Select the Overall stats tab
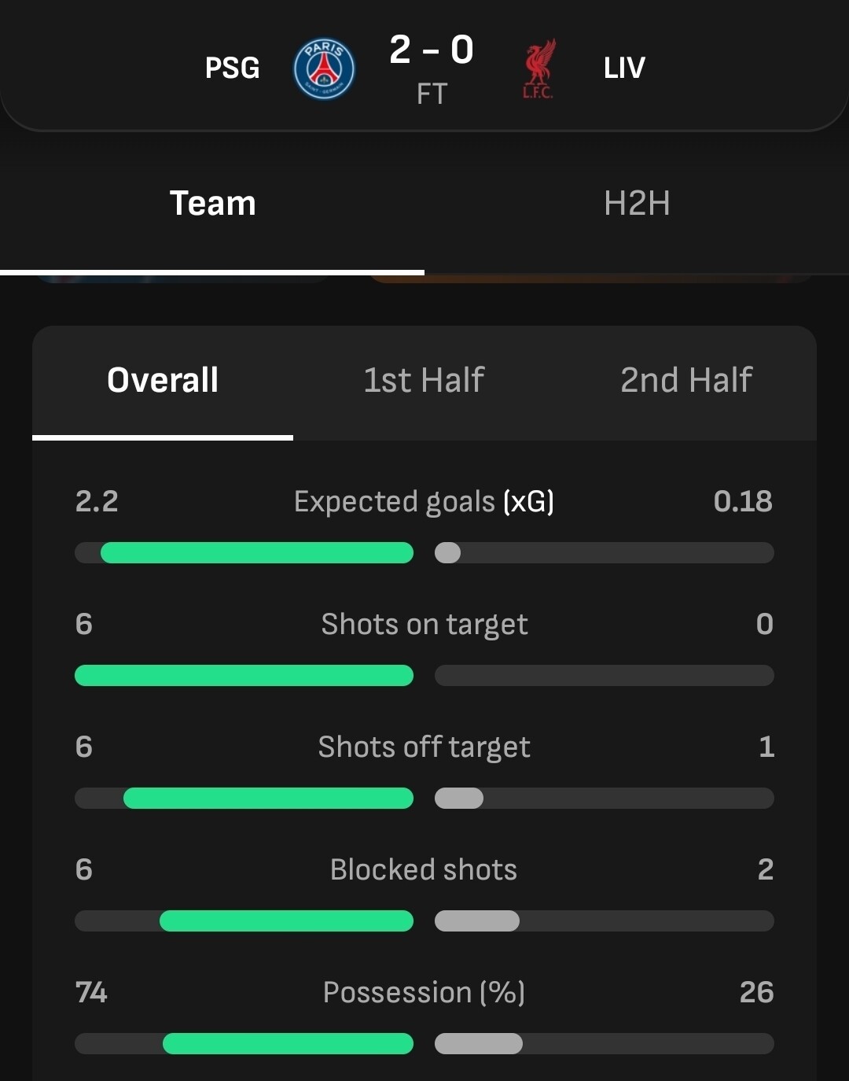Screen dimensions: 849x1081 click(163, 380)
